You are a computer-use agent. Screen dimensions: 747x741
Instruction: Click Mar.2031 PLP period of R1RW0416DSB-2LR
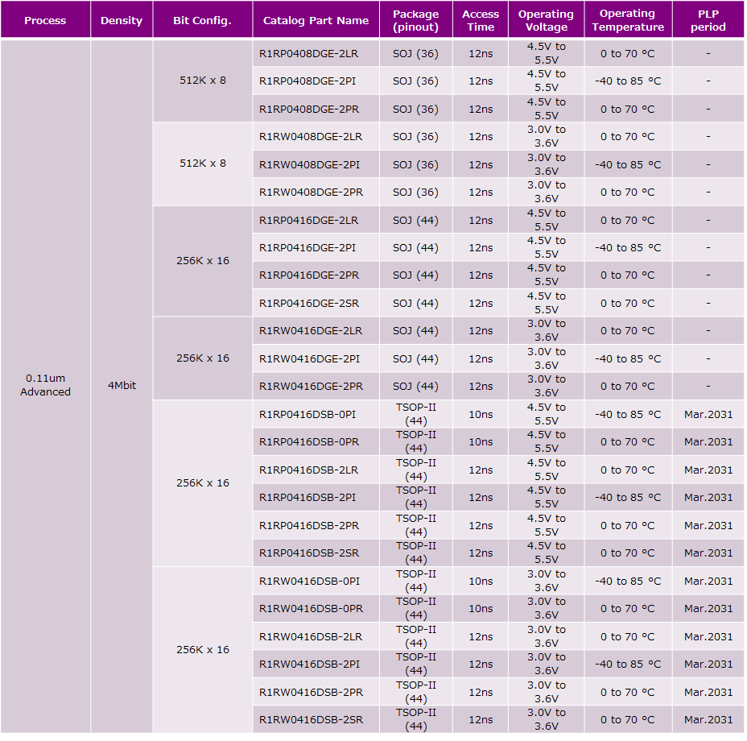pos(708,636)
